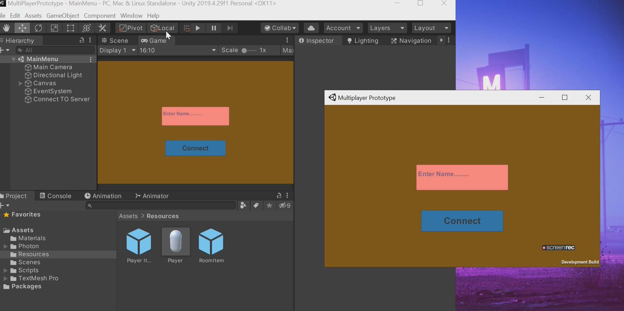Select the Rotate tool
Image resolution: width=624 pixels, height=311 pixels.
38,28
